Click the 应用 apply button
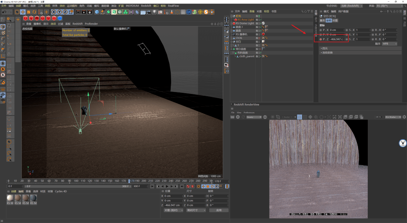Viewport: 407px width, 223px height. [x=219, y=210]
